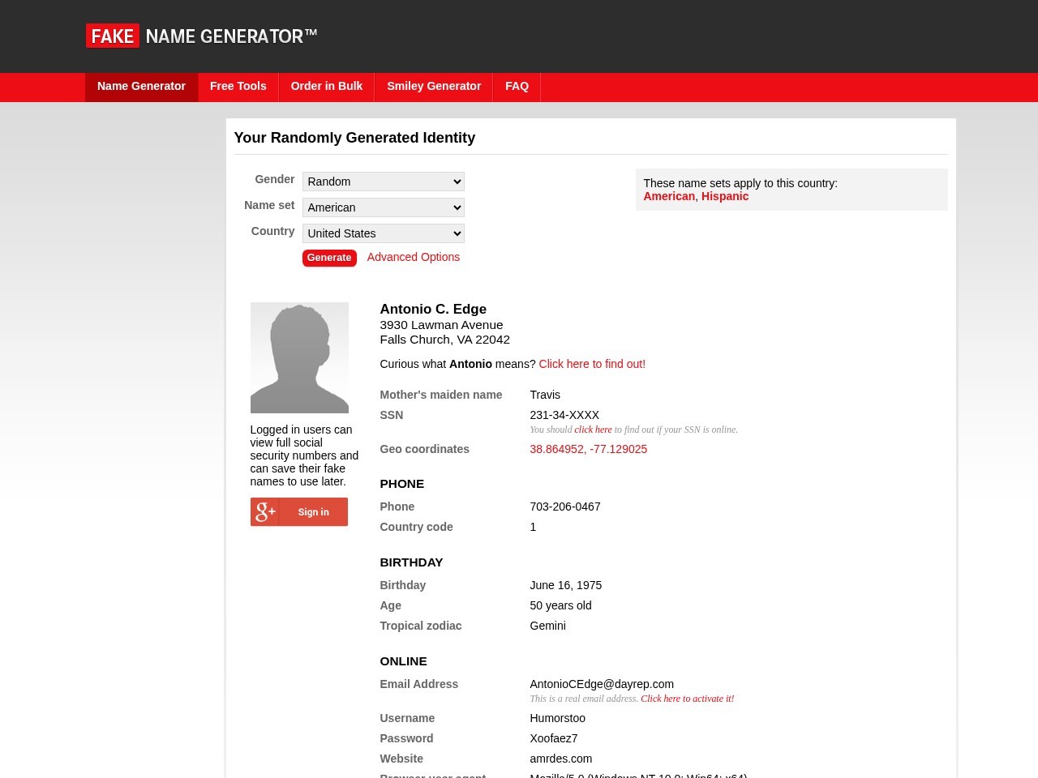The image size is (1038, 778).
Task: Expand the Name set dropdown
Action: pos(384,207)
